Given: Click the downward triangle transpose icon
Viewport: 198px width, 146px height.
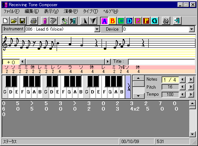Looking at the screenshot, I should [93, 21].
